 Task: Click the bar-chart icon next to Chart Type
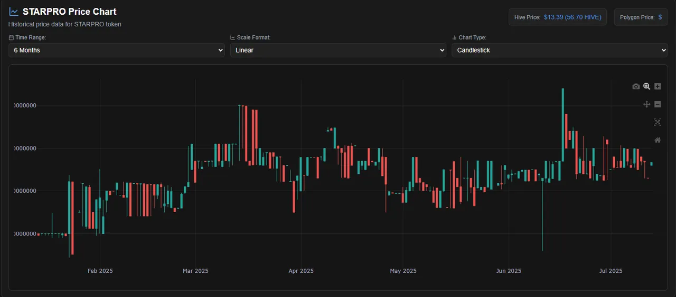454,38
